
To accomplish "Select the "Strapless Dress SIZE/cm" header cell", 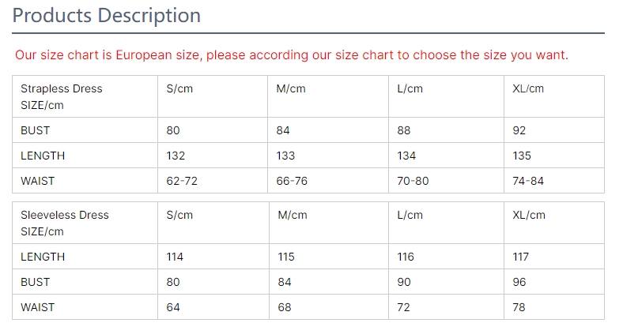I will pos(62,96).
